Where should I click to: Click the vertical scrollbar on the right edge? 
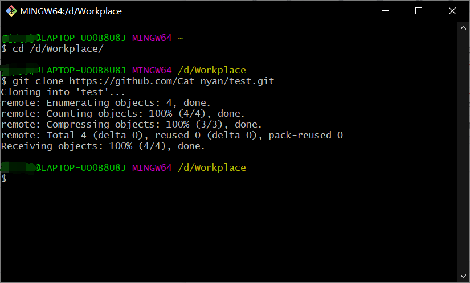(464, 148)
